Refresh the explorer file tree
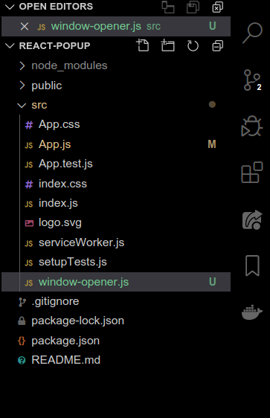Image resolution: width=270 pixels, height=418 pixels. pos(193,46)
